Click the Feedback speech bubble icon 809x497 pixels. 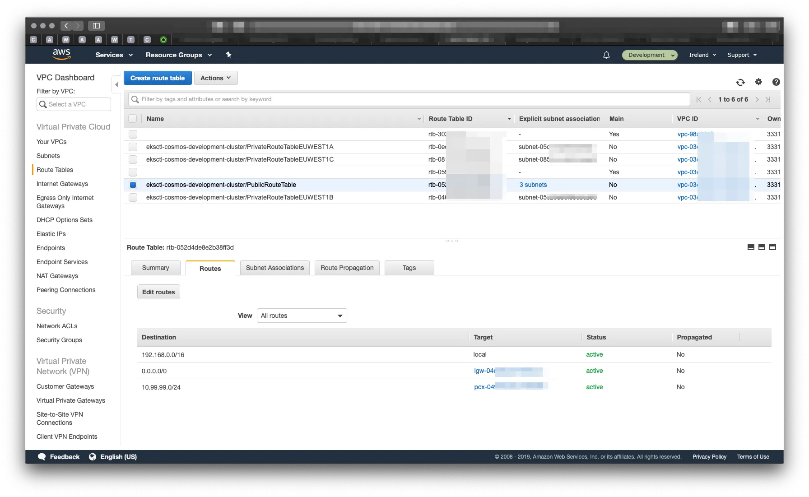click(42, 457)
